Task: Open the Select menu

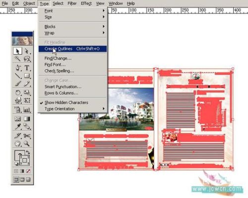Action: pyautogui.click(x=58, y=3)
